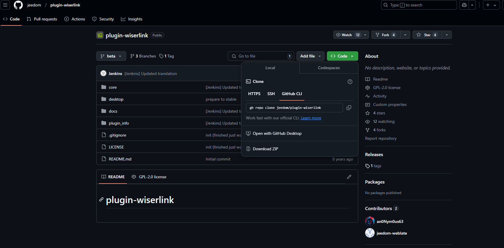Expand the fork options dropdown arrow
Viewport: 504px width, 248px height.
point(405,35)
